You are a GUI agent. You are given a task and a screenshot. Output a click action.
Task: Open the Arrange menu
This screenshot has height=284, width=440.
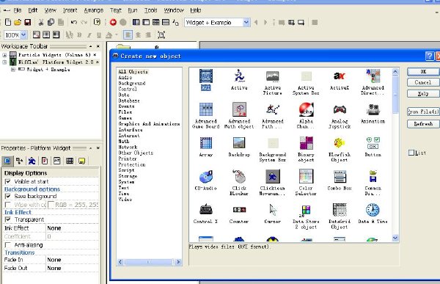pyautogui.click(x=94, y=10)
